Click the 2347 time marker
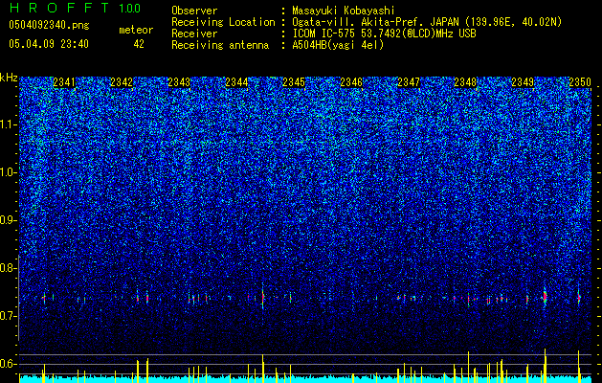 409,82
